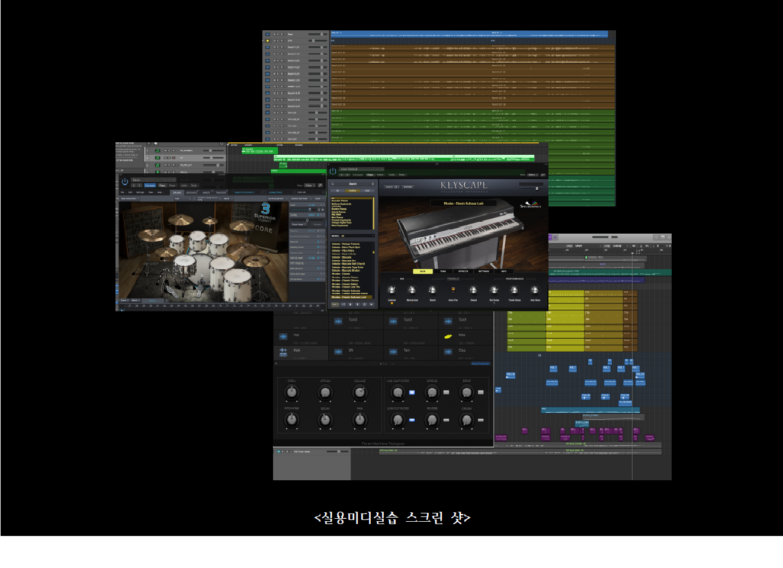The height and width of the screenshot is (568, 783).
Task: Click Keyscape browser down arrow icon
Action: click(350, 304)
